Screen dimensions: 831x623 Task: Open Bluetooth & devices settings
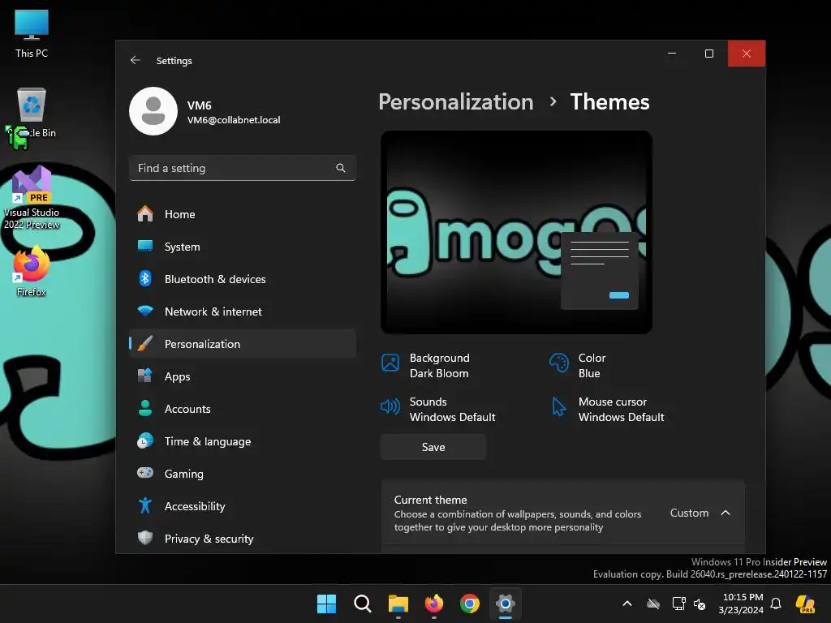tap(243, 279)
